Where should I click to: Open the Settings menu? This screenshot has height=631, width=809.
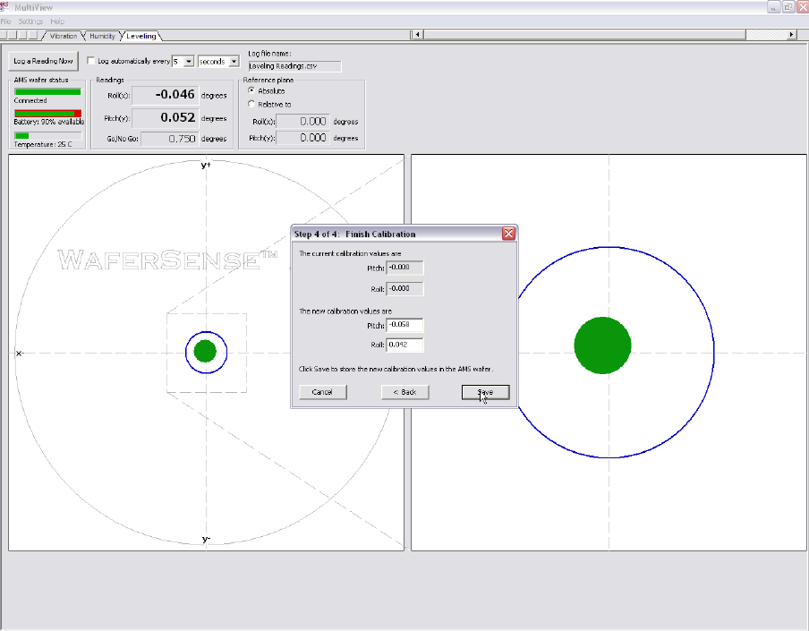click(x=30, y=21)
